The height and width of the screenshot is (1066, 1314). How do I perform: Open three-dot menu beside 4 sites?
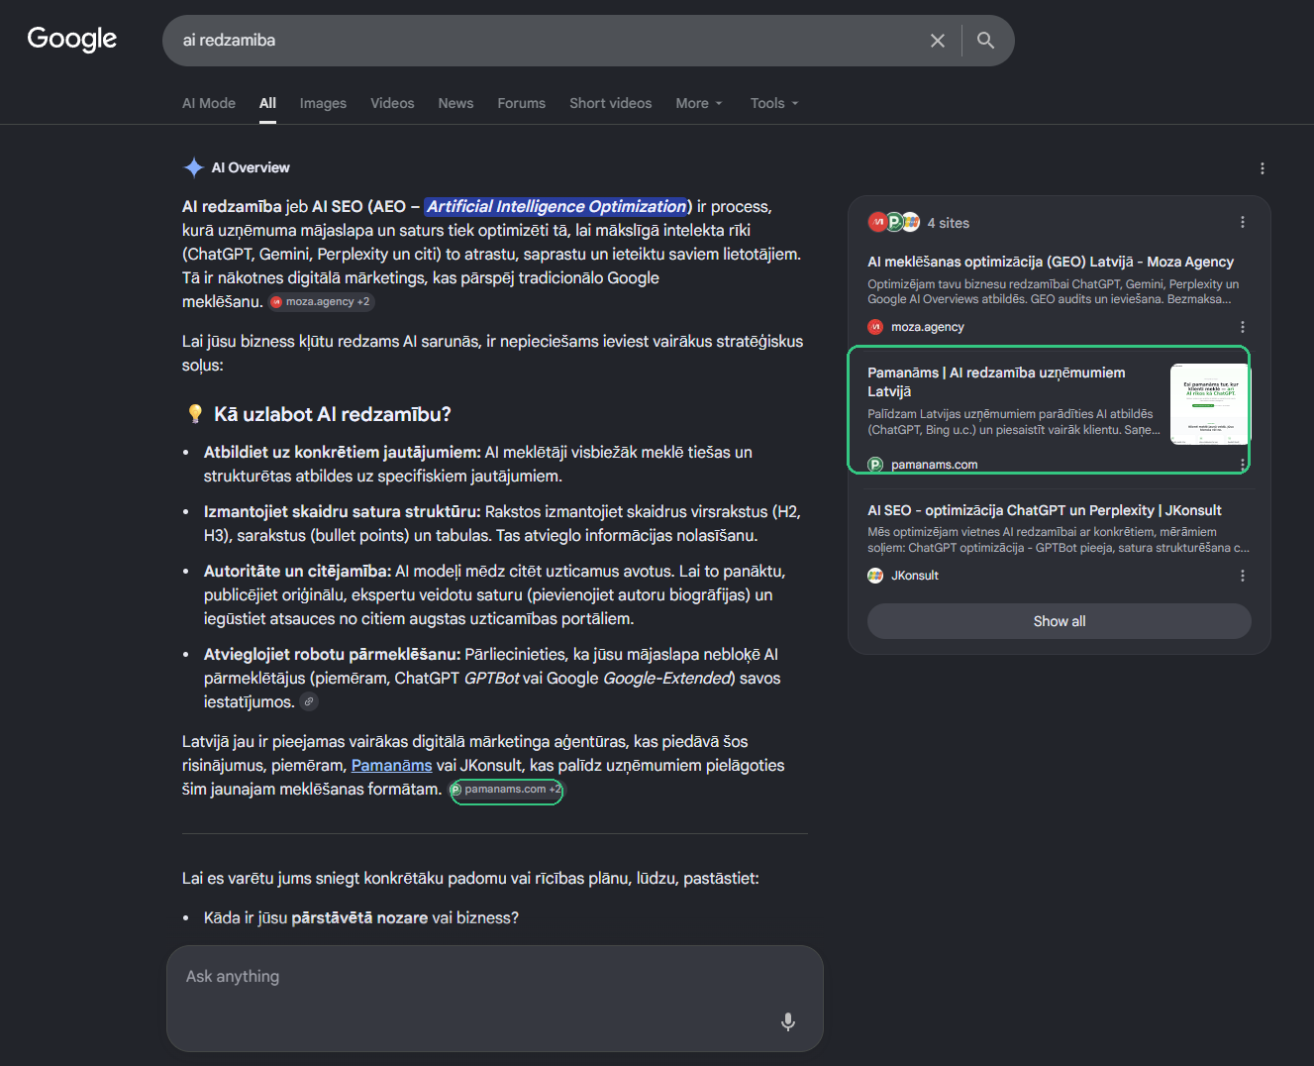click(x=1242, y=223)
